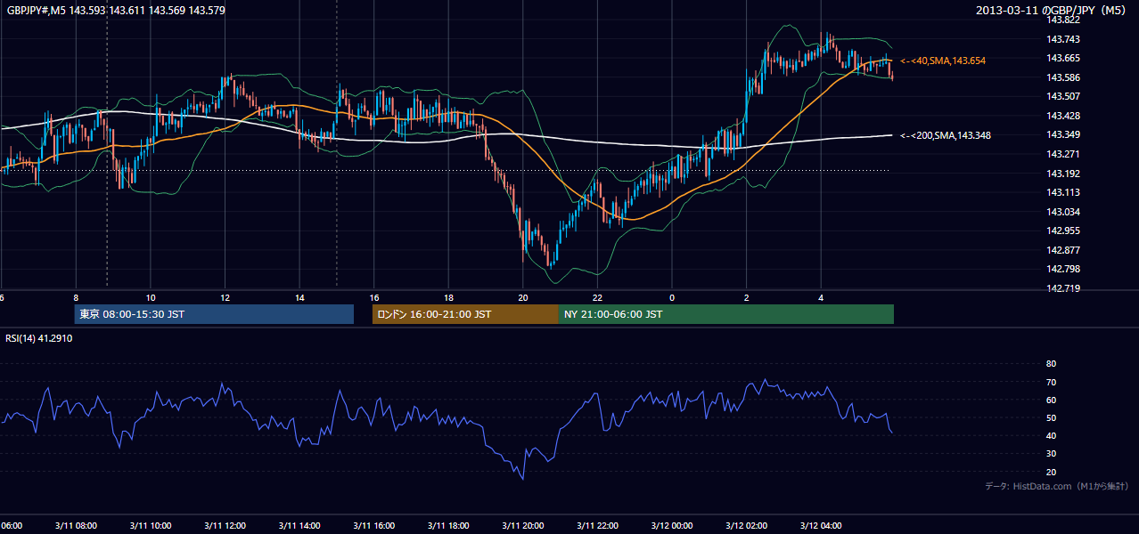This screenshot has height=534, width=1139.
Task: Click RSI scale level 30
Action: pos(1051,454)
